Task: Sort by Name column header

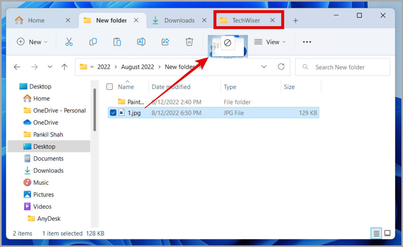Action: 126,87
